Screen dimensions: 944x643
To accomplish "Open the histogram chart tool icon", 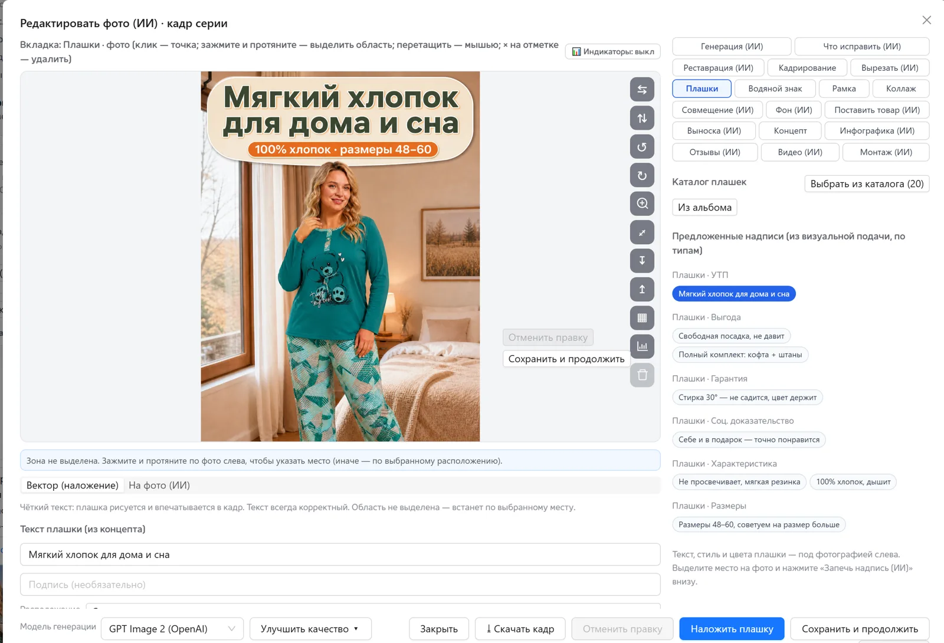I will (642, 346).
